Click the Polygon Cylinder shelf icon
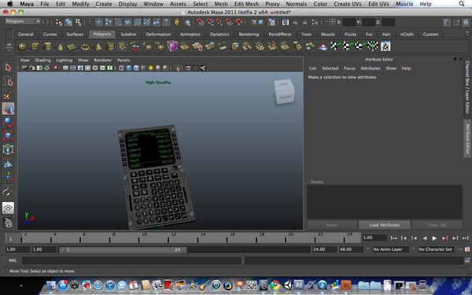This screenshot has width=472, height=295. point(47,46)
